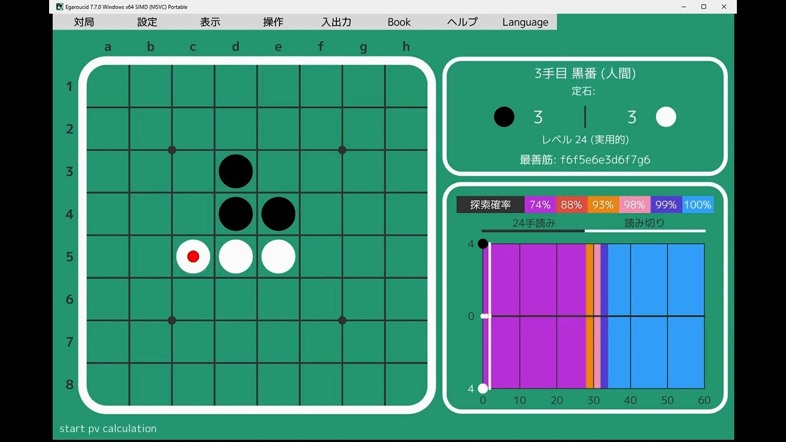This screenshot has width=786, height=442.
Task: Open the 入出力 menu
Action: pyautogui.click(x=337, y=22)
